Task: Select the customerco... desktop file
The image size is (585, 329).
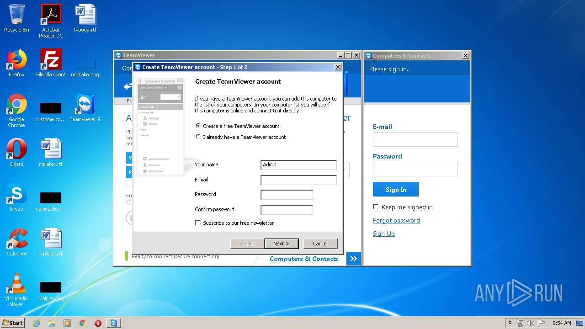Action: 51,111
